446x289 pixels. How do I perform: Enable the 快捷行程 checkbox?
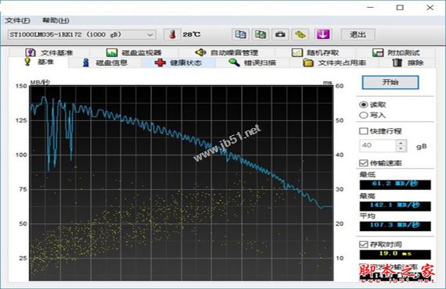364,131
